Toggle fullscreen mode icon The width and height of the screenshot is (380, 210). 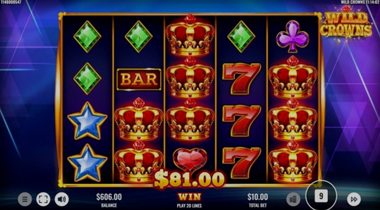[x=43, y=200]
